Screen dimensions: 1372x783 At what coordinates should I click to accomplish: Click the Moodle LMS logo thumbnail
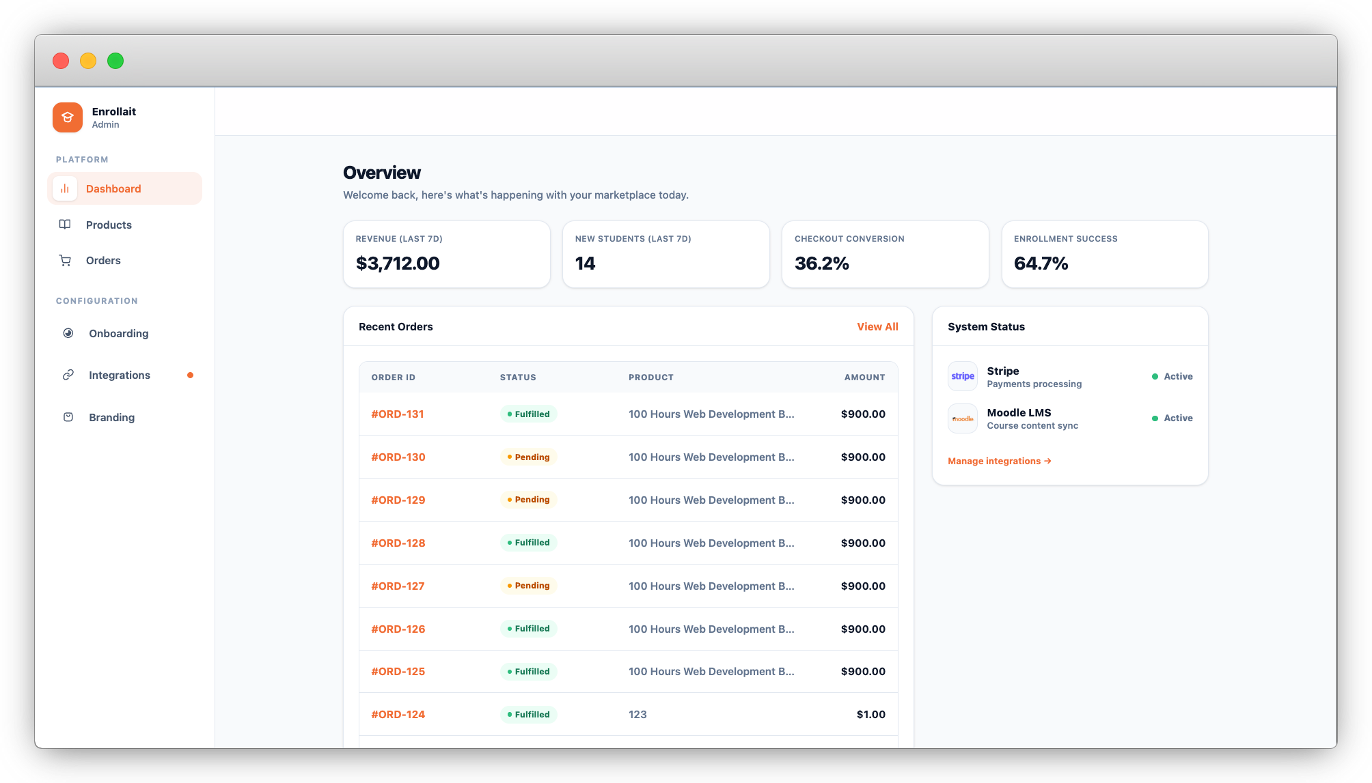pyautogui.click(x=963, y=418)
